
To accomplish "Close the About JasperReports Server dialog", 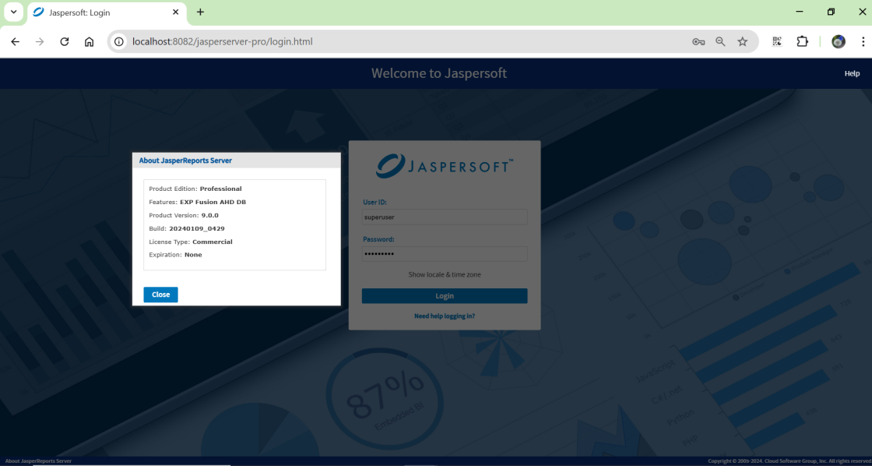I will 160,295.
